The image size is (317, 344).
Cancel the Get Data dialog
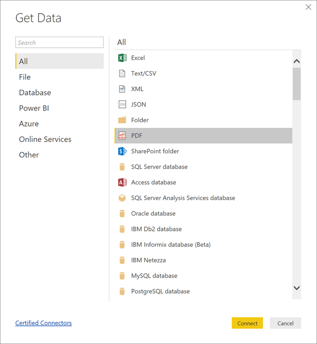coord(285,323)
